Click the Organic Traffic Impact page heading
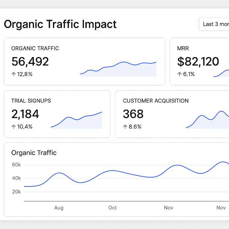The image size is (229, 229). 60,24
